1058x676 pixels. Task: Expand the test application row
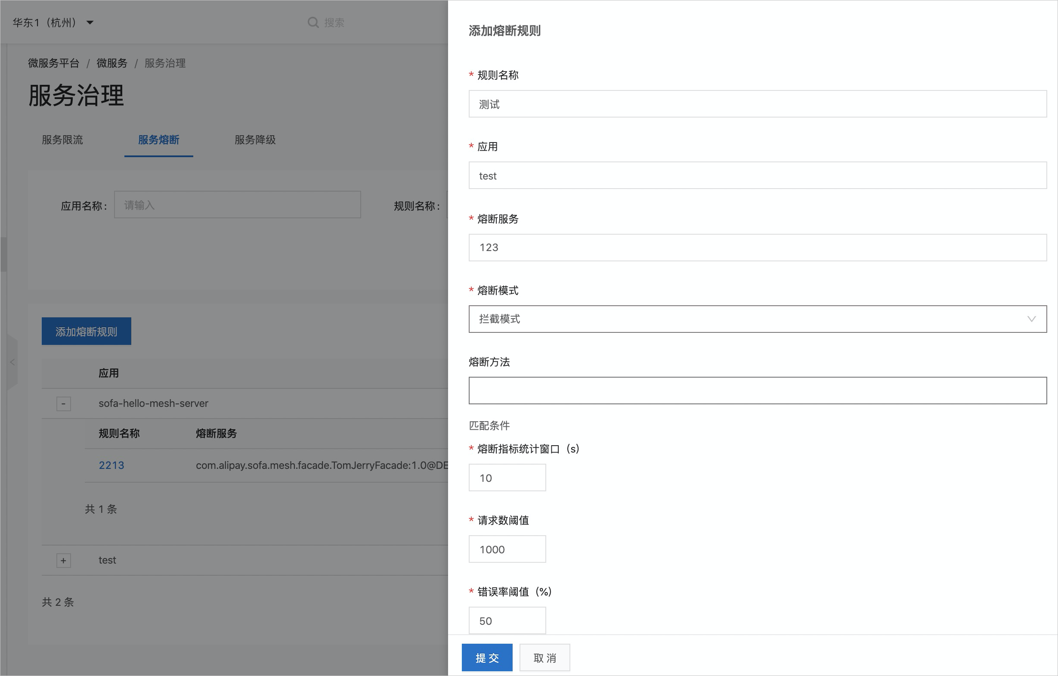[64, 561]
